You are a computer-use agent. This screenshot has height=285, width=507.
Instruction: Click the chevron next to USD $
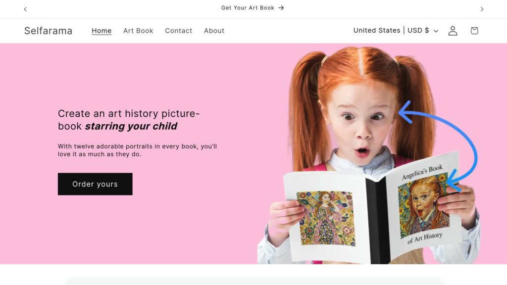click(436, 31)
